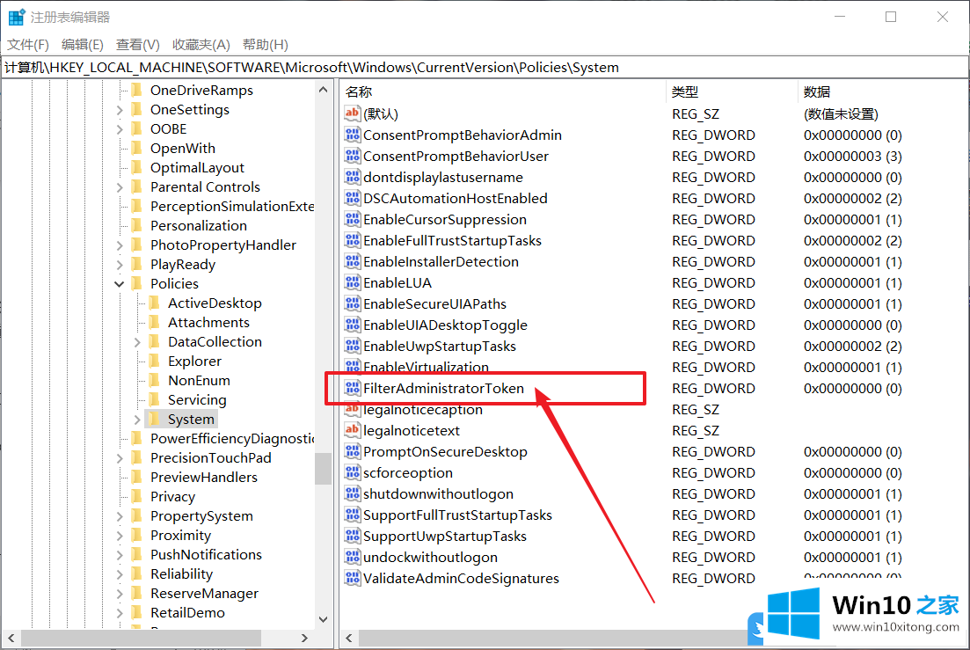The image size is (970, 650).
Task: Click the folder icon next to Explorer
Action: click(x=154, y=361)
